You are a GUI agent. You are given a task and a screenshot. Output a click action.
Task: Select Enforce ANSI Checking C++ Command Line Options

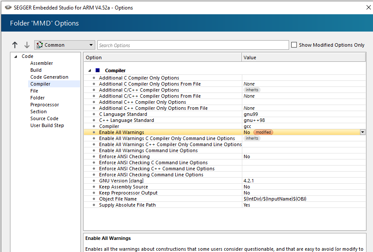click(x=225, y=169)
